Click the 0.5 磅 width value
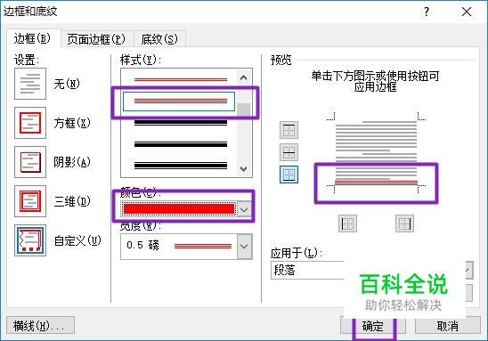 click(142, 246)
